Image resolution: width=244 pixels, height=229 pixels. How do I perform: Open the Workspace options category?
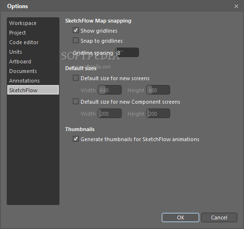(x=33, y=23)
